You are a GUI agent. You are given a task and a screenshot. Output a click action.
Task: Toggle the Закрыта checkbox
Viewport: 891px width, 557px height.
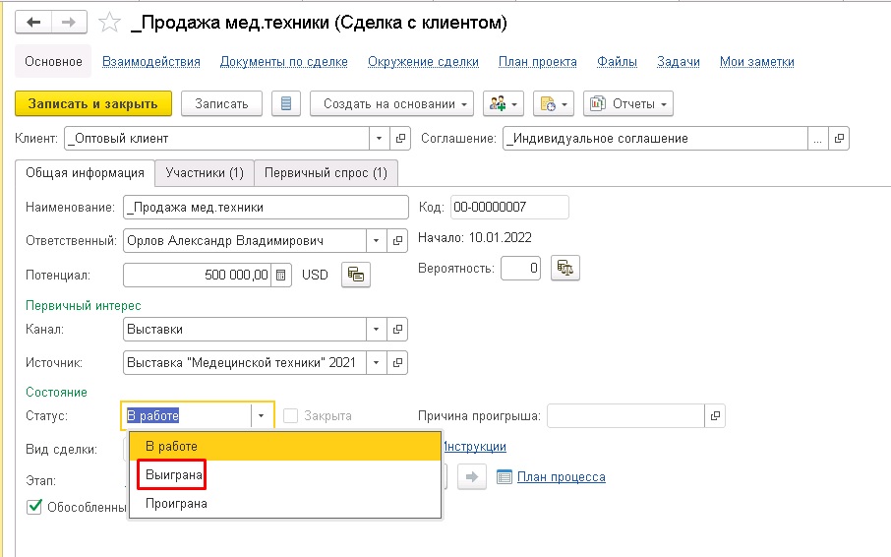point(291,416)
